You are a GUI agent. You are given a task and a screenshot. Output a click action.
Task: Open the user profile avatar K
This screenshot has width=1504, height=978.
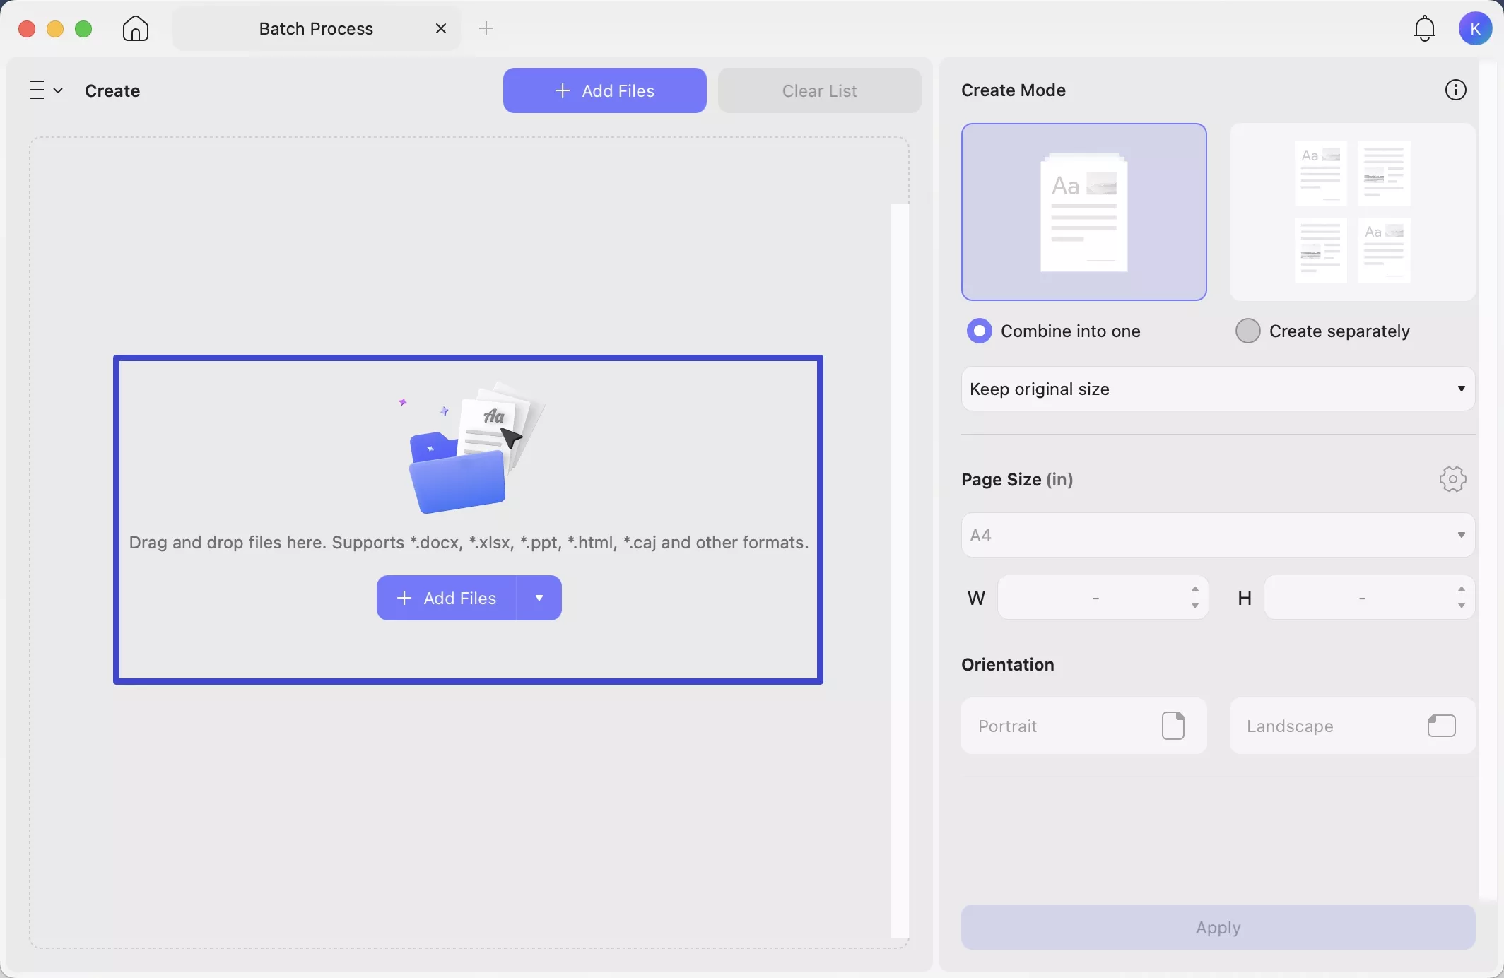(x=1475, y=29)
